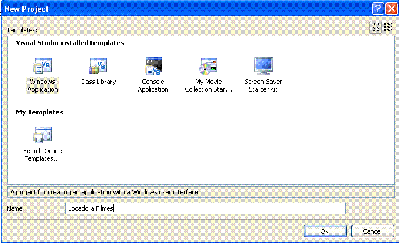Select the Windows Application template icon
Screen dimensions: 399x243
[x=42, y=66]
